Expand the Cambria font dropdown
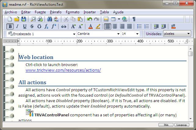196x130 pixels. [x=119, y=34]
